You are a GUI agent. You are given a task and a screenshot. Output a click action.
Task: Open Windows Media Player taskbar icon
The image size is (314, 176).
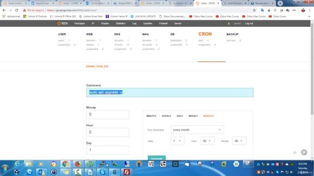click(x=41, y=164)
